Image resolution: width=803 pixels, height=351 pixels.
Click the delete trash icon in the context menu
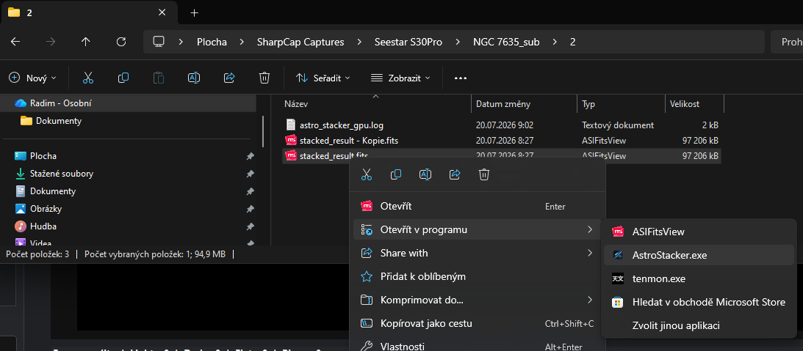coord(484,174)
